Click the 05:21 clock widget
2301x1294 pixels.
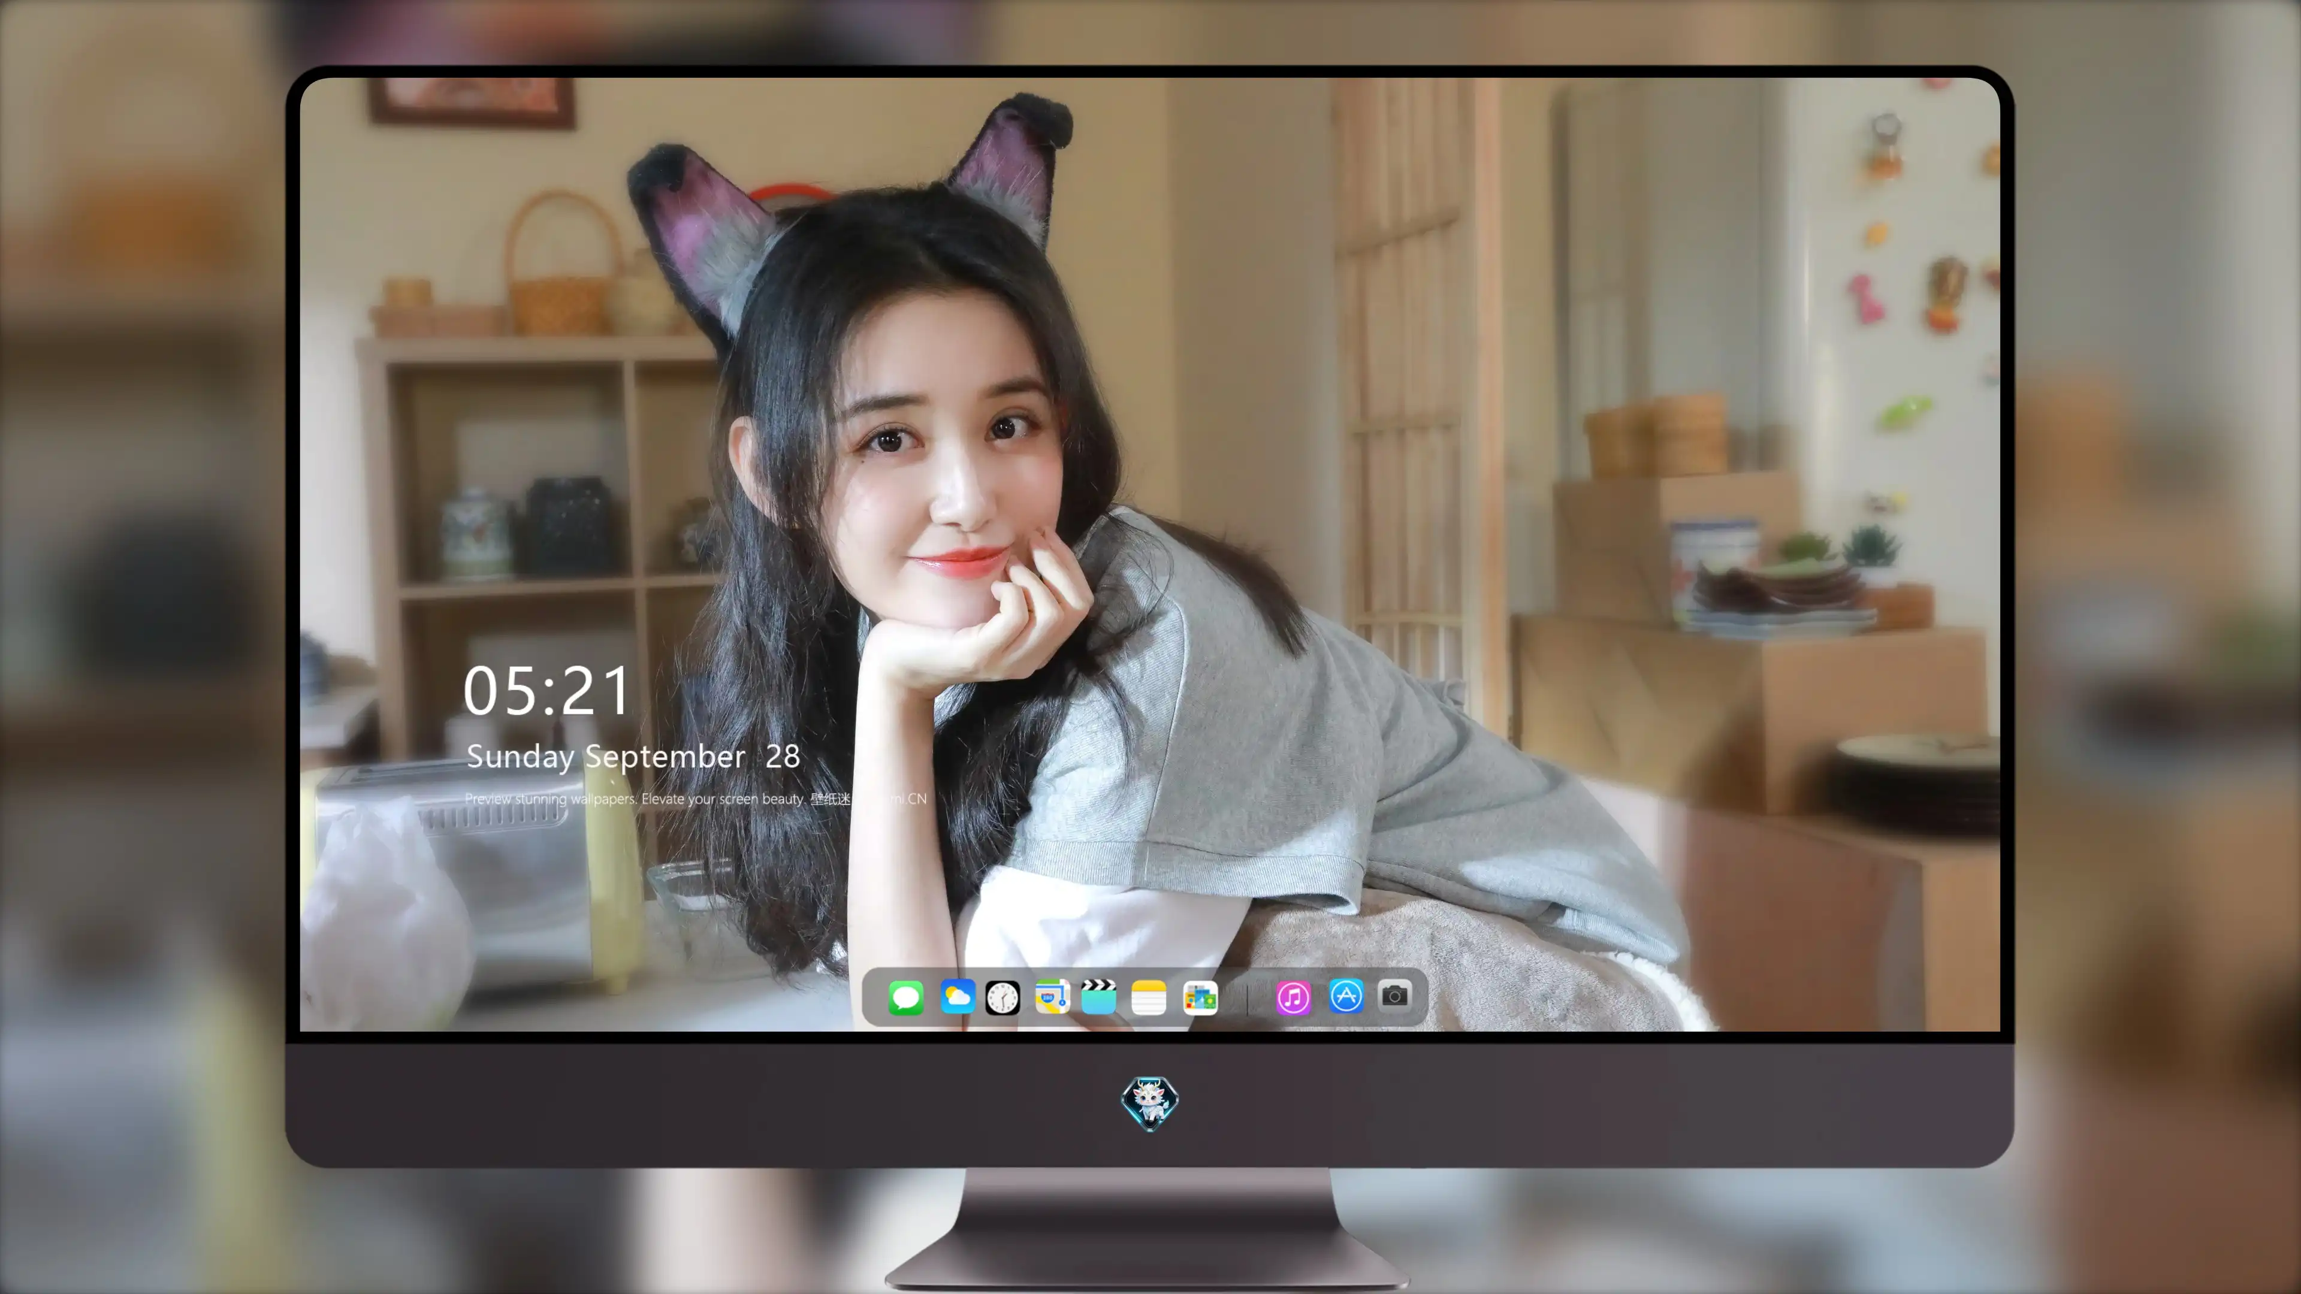pos(546,691)
